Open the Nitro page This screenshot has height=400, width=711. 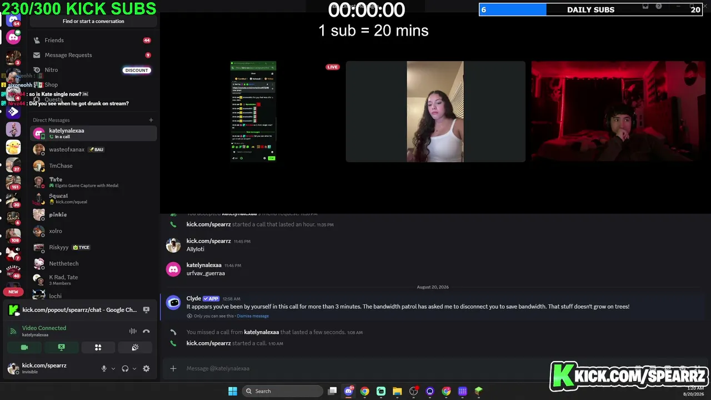(93, 70)
